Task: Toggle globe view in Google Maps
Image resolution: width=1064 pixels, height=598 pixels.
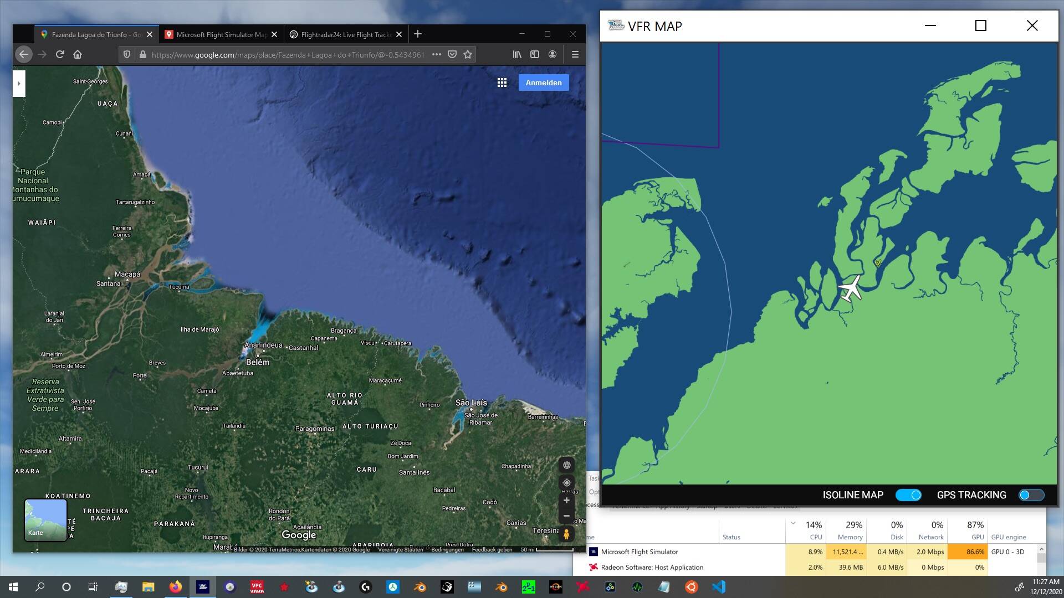Action: click(x=566, y=465)
